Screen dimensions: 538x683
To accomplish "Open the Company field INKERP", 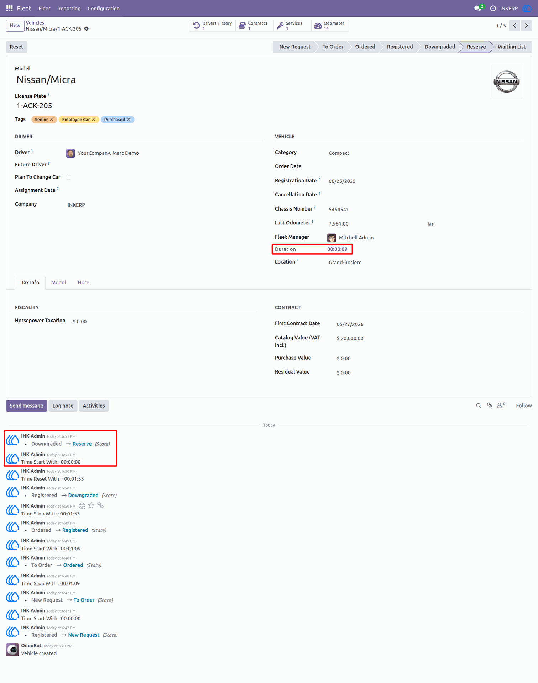I will pyautogui.click(x=164, y=205).
